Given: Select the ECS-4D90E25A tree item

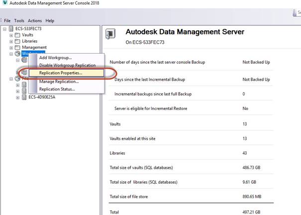Looking at the screenshot, I should (x=41, y=97).
